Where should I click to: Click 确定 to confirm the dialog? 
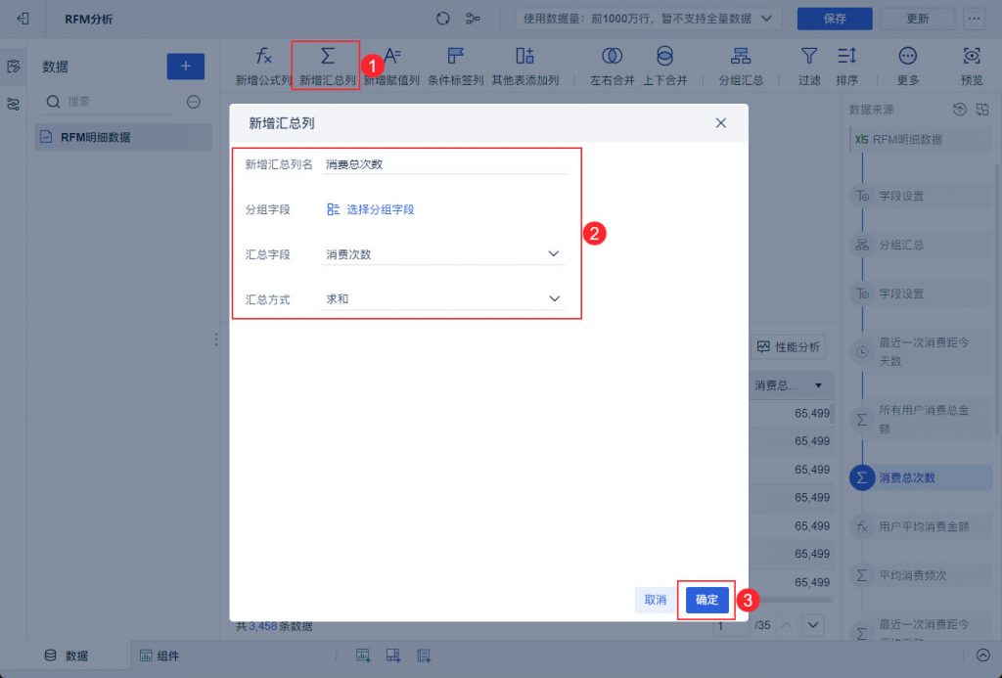(x=706, y=600)
